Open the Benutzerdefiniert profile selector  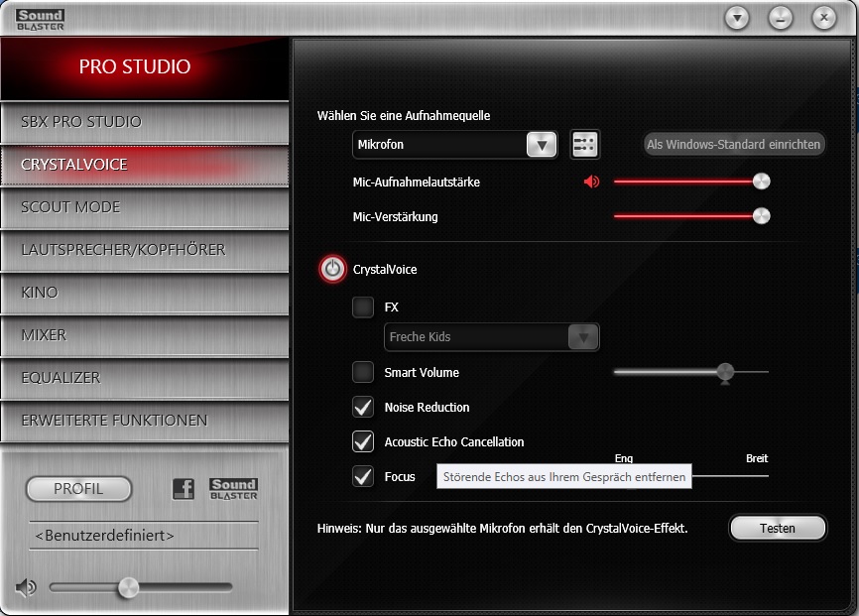tap(144, 535)
